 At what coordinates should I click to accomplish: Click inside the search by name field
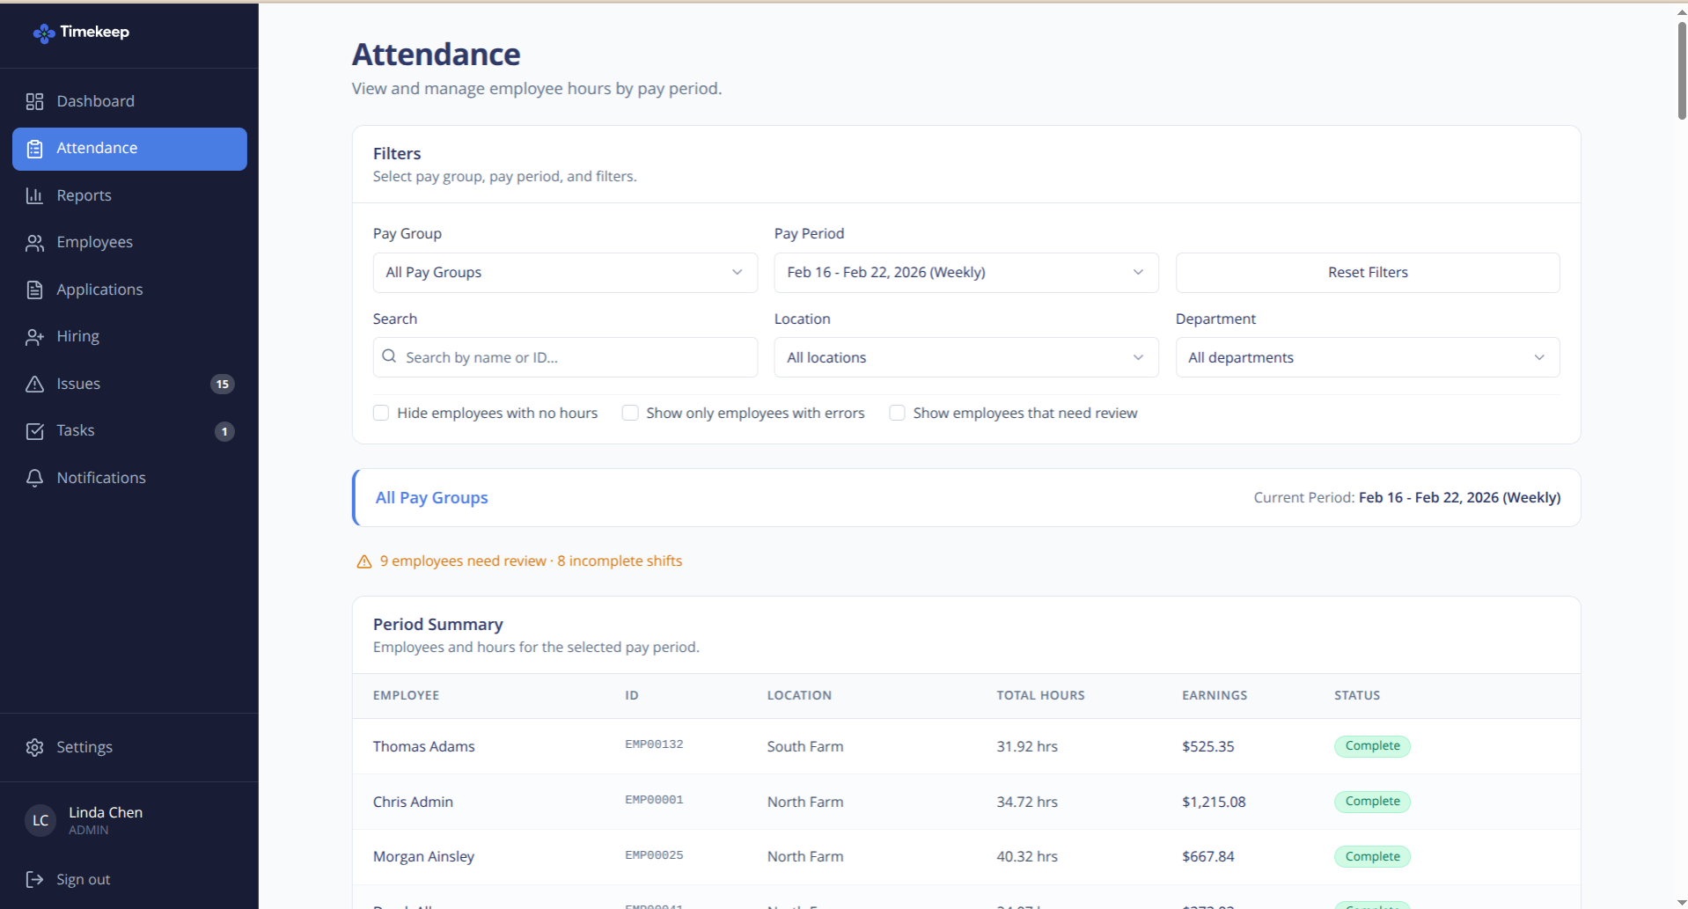pos(564,356)
